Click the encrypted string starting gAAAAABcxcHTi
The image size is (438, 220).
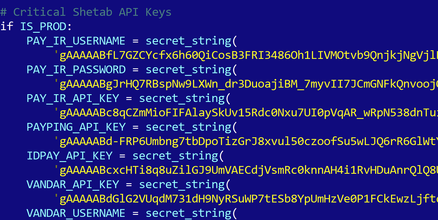tap(246, 170)
